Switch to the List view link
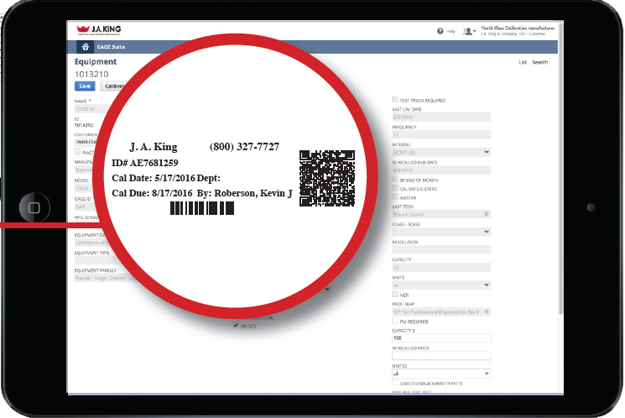The width and height of the screenshot is (625, 418). [x=523, y=62]
